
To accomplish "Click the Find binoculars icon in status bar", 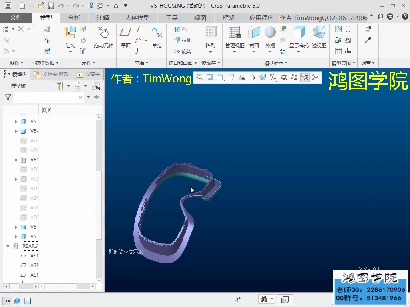I will (264, 299).
